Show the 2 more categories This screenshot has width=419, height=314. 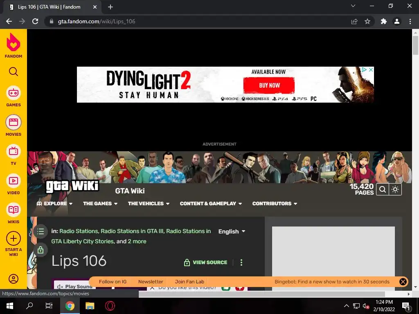137,241
